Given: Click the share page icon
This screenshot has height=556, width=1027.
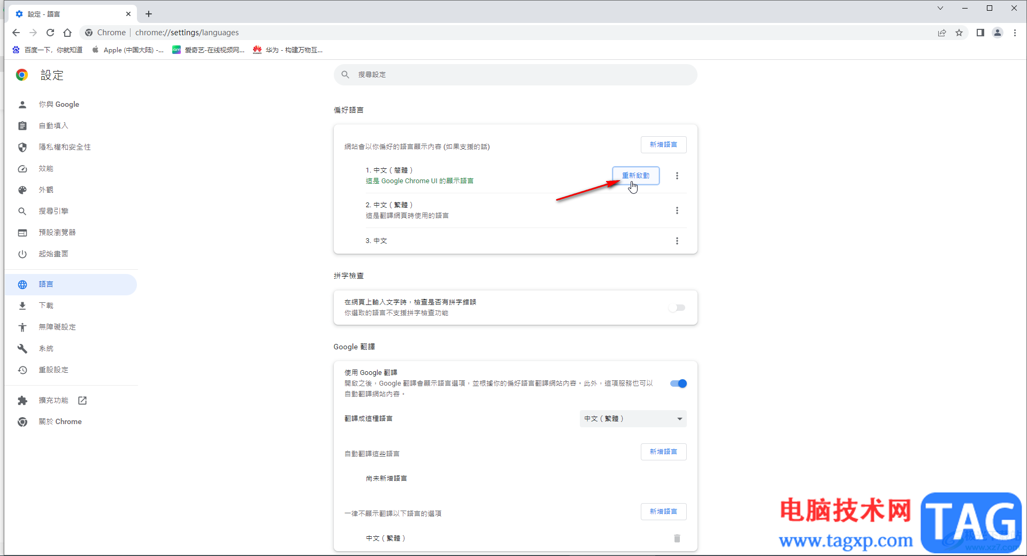Looking at the screenshot, I should 942,33.
